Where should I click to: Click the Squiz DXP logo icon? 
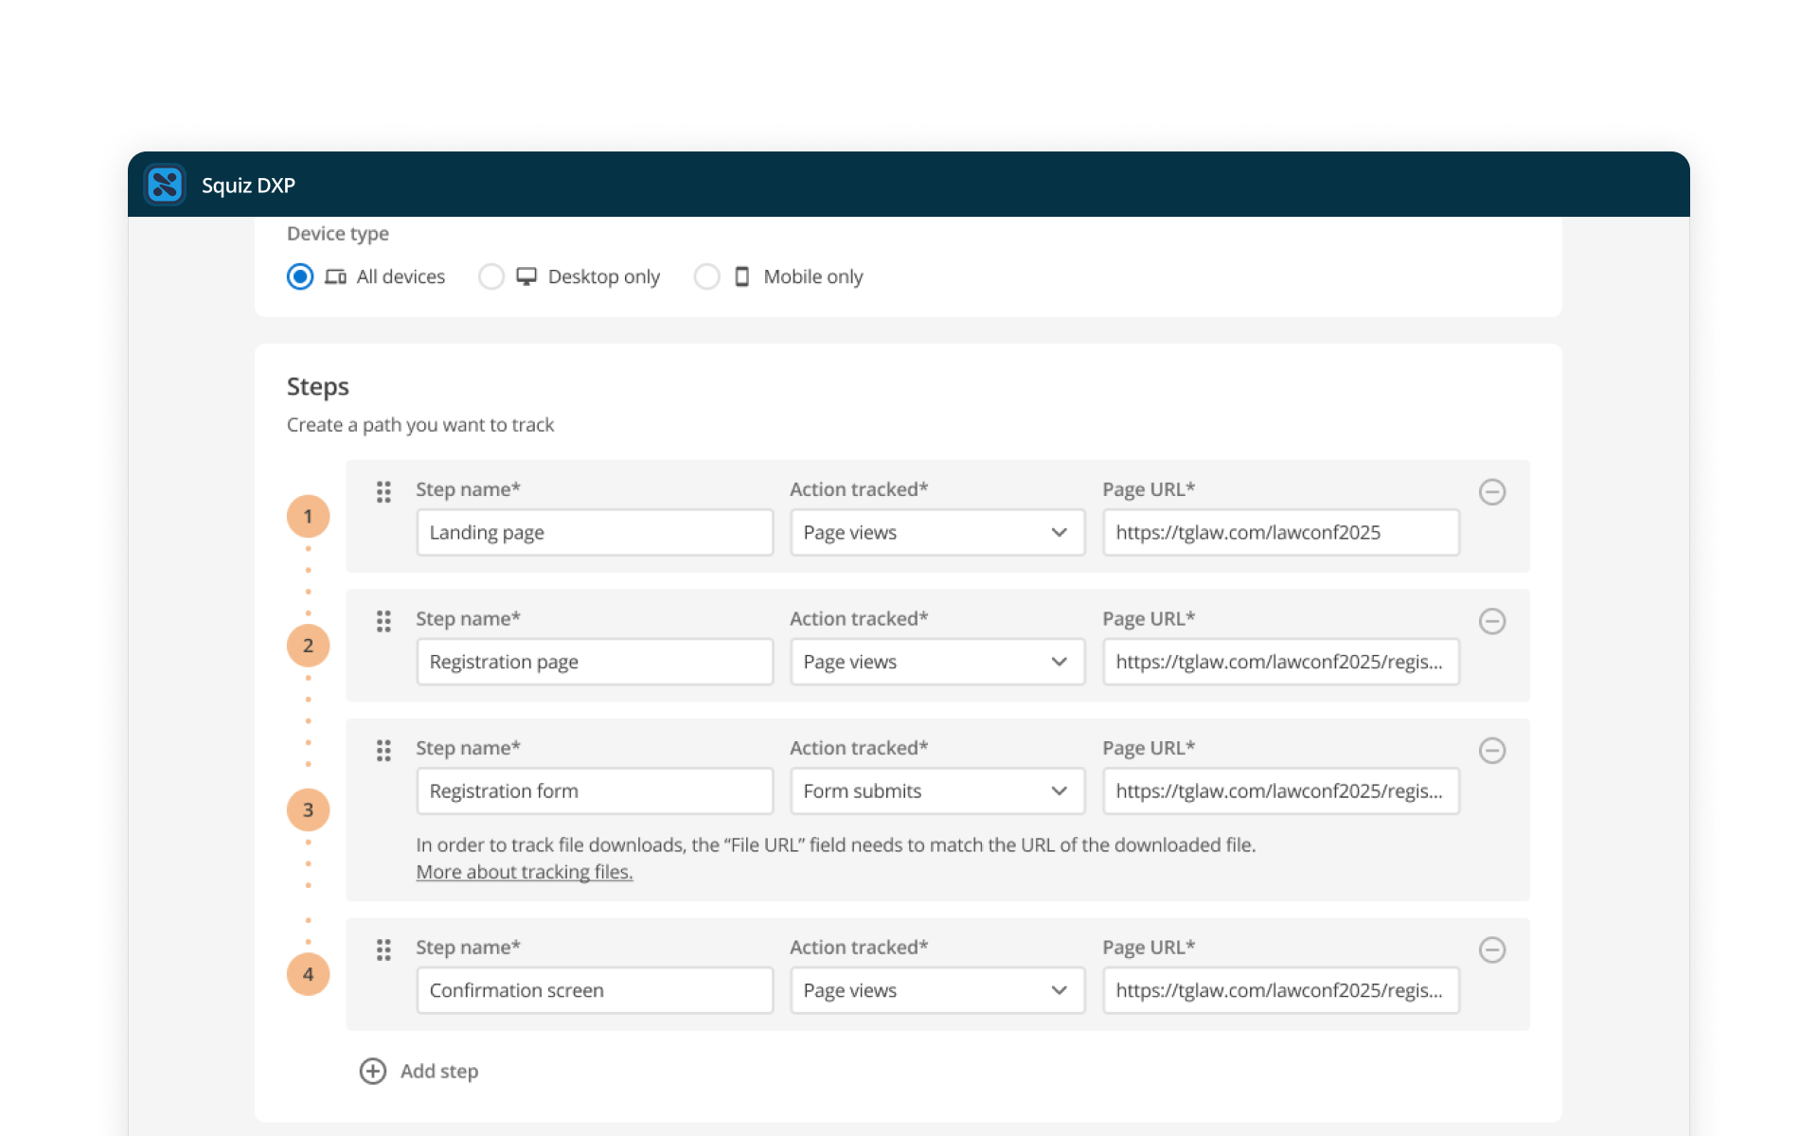click(x=165, y=185)
